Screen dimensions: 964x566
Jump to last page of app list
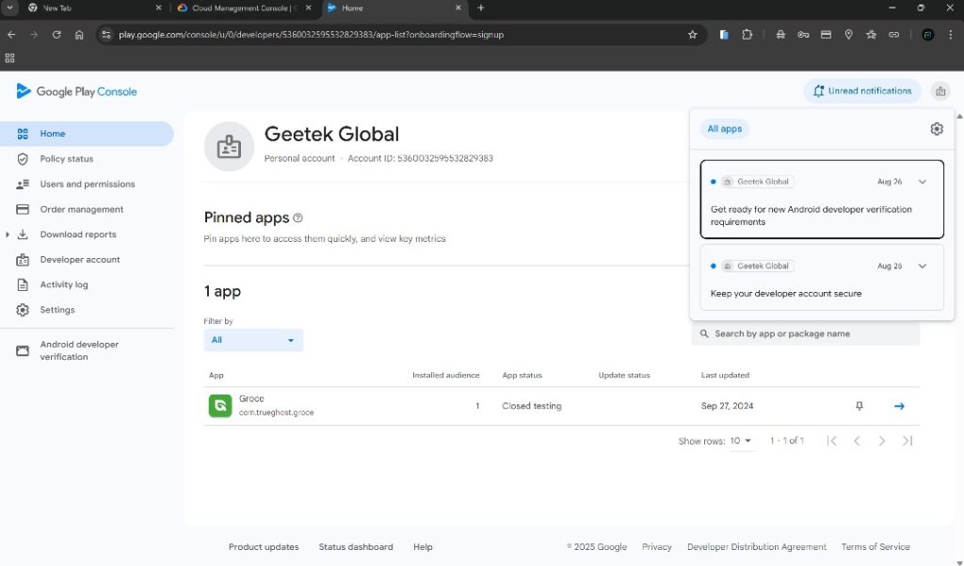908,441
